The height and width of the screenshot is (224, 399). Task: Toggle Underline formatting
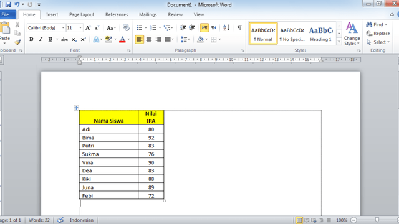point(50,39)
